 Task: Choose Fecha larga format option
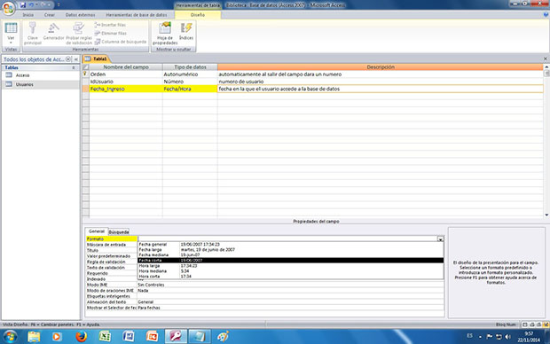point(290,250)
